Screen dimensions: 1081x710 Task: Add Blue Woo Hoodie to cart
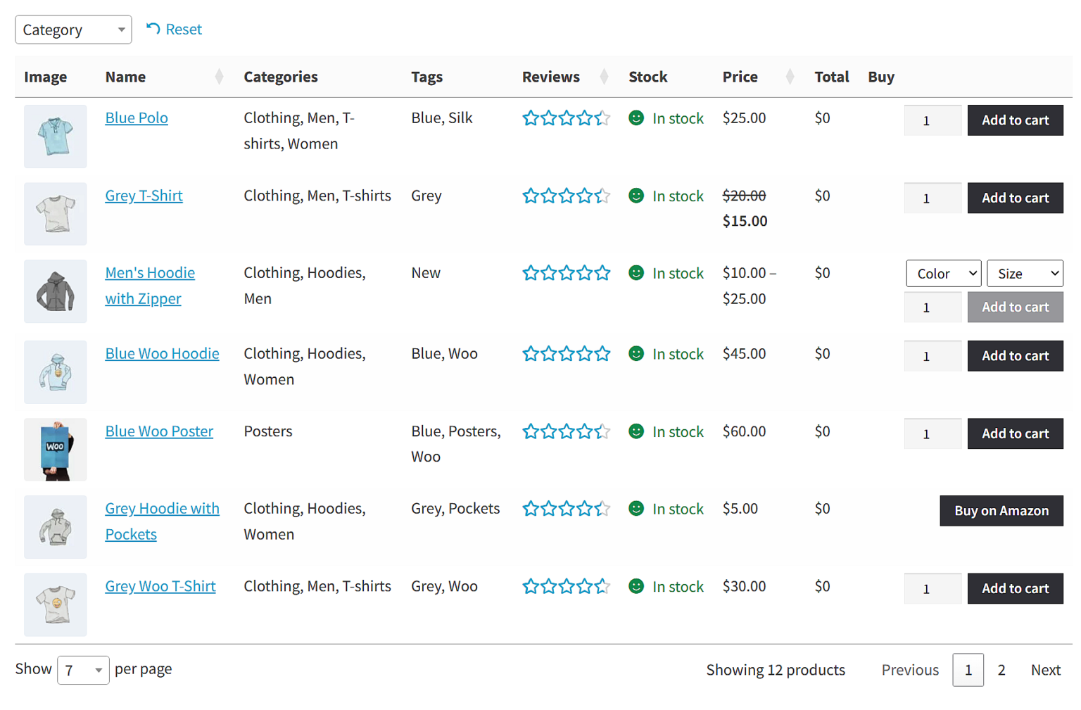point(1015,355)
